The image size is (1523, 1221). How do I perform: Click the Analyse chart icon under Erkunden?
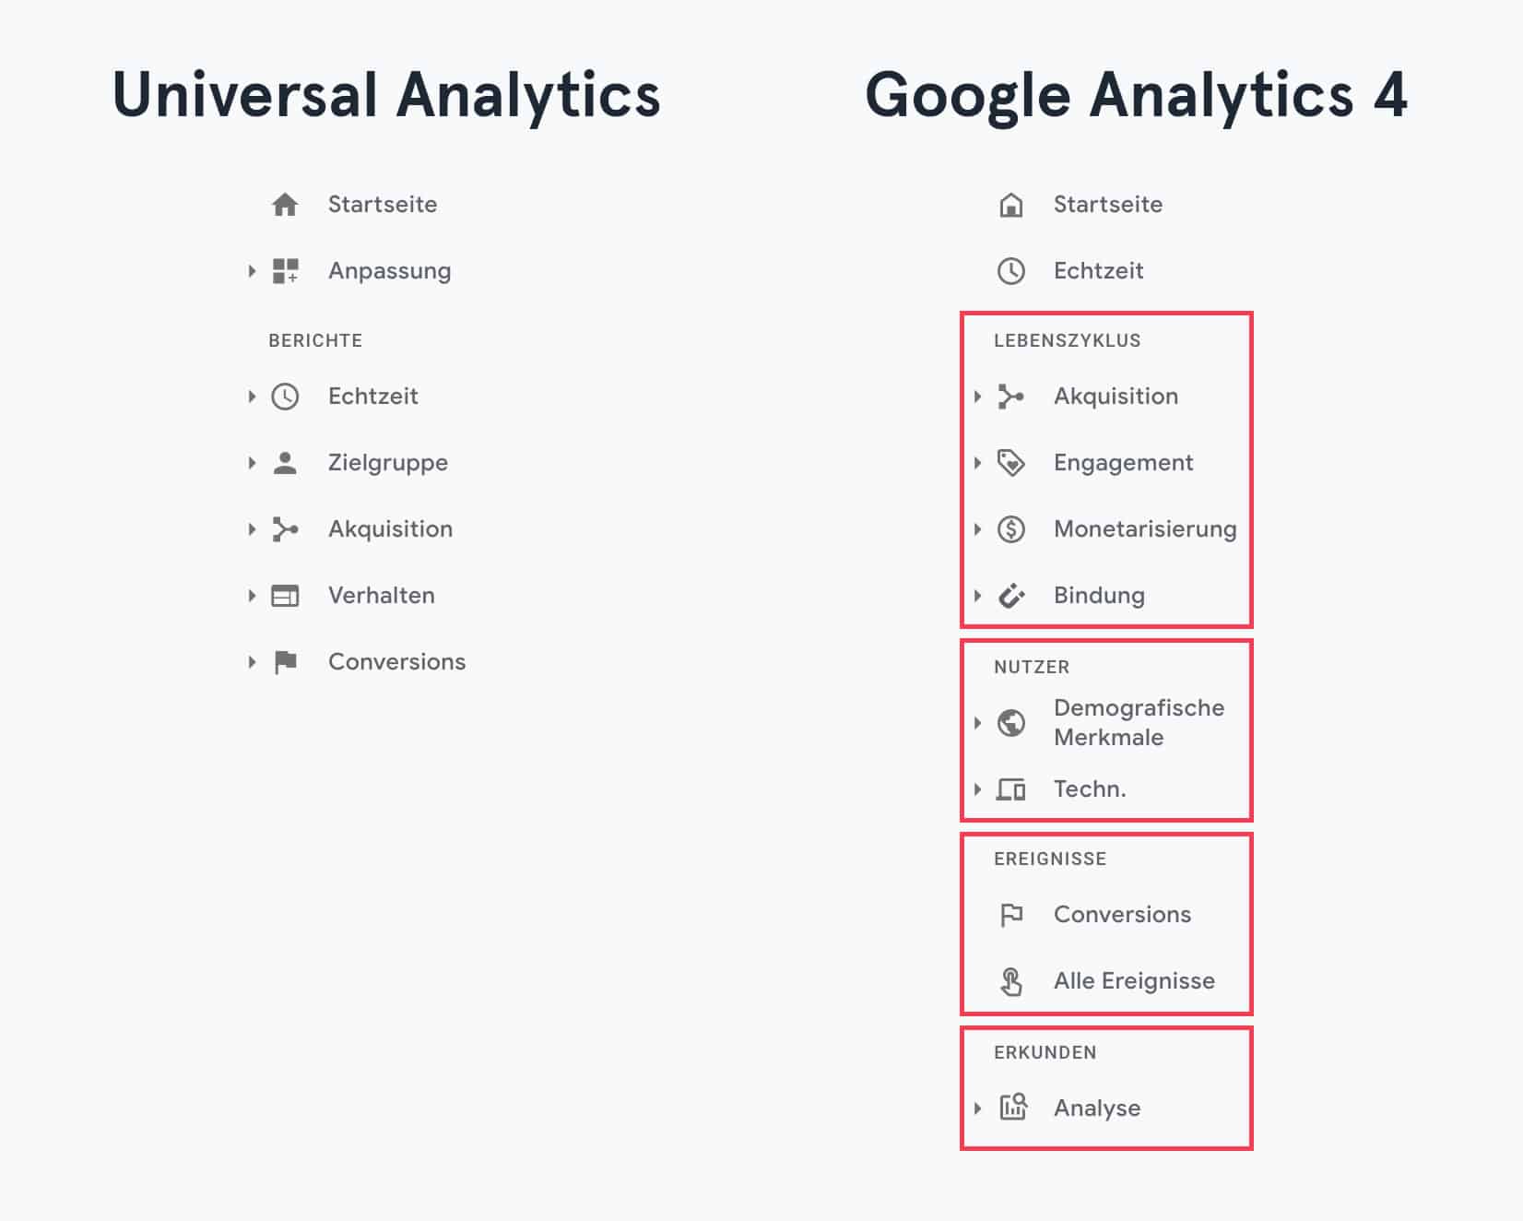coord(1013,1107)
